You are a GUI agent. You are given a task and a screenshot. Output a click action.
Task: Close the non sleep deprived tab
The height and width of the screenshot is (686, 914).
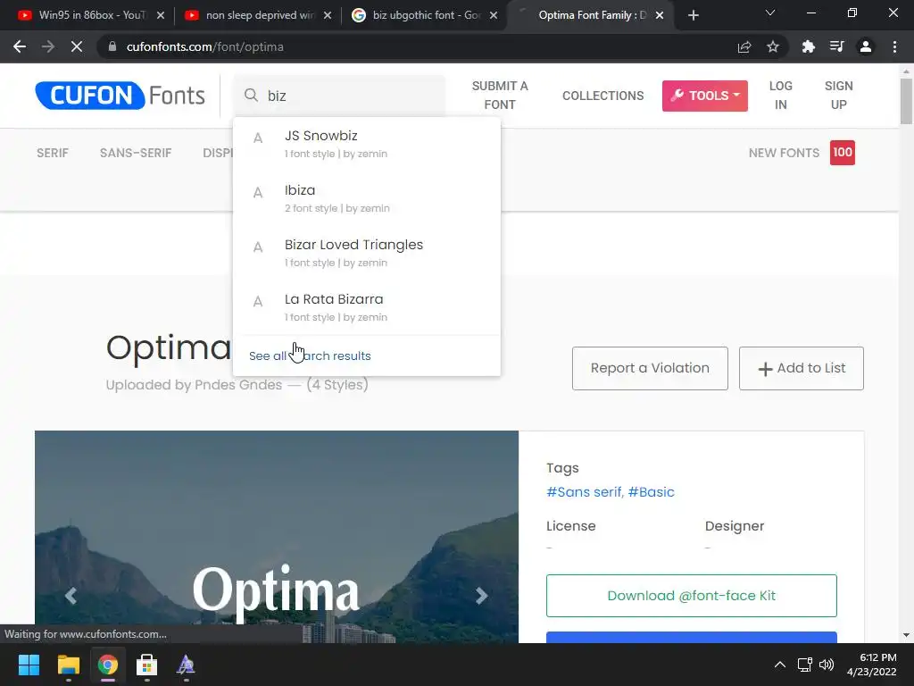328,16
